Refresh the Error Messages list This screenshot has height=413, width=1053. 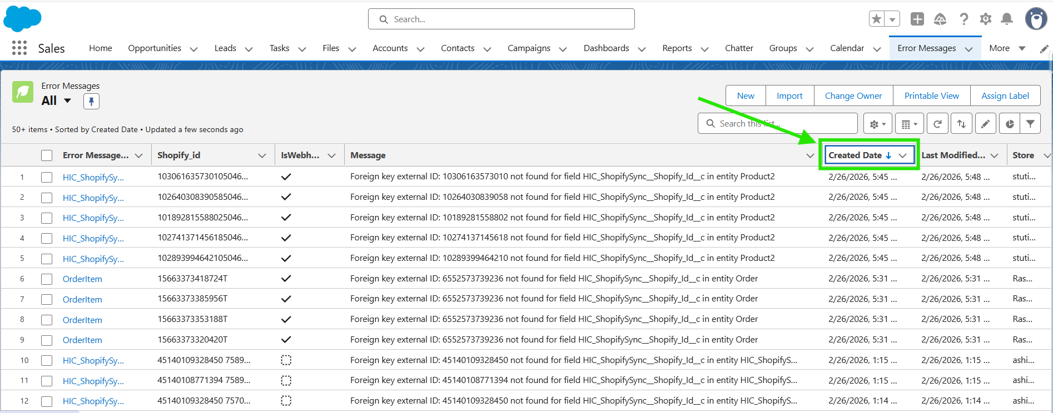(937, 124)
